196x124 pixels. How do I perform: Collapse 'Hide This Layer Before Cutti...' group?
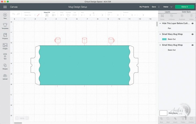coord(160,23)
